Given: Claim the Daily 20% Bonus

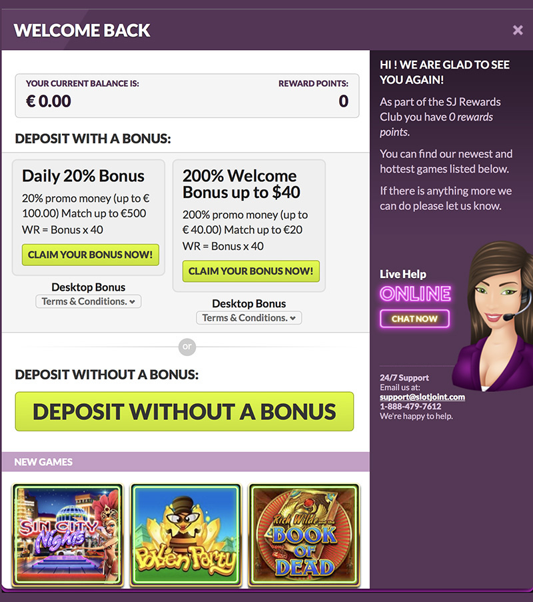Looking at the screenshot, I should point(91,255).
